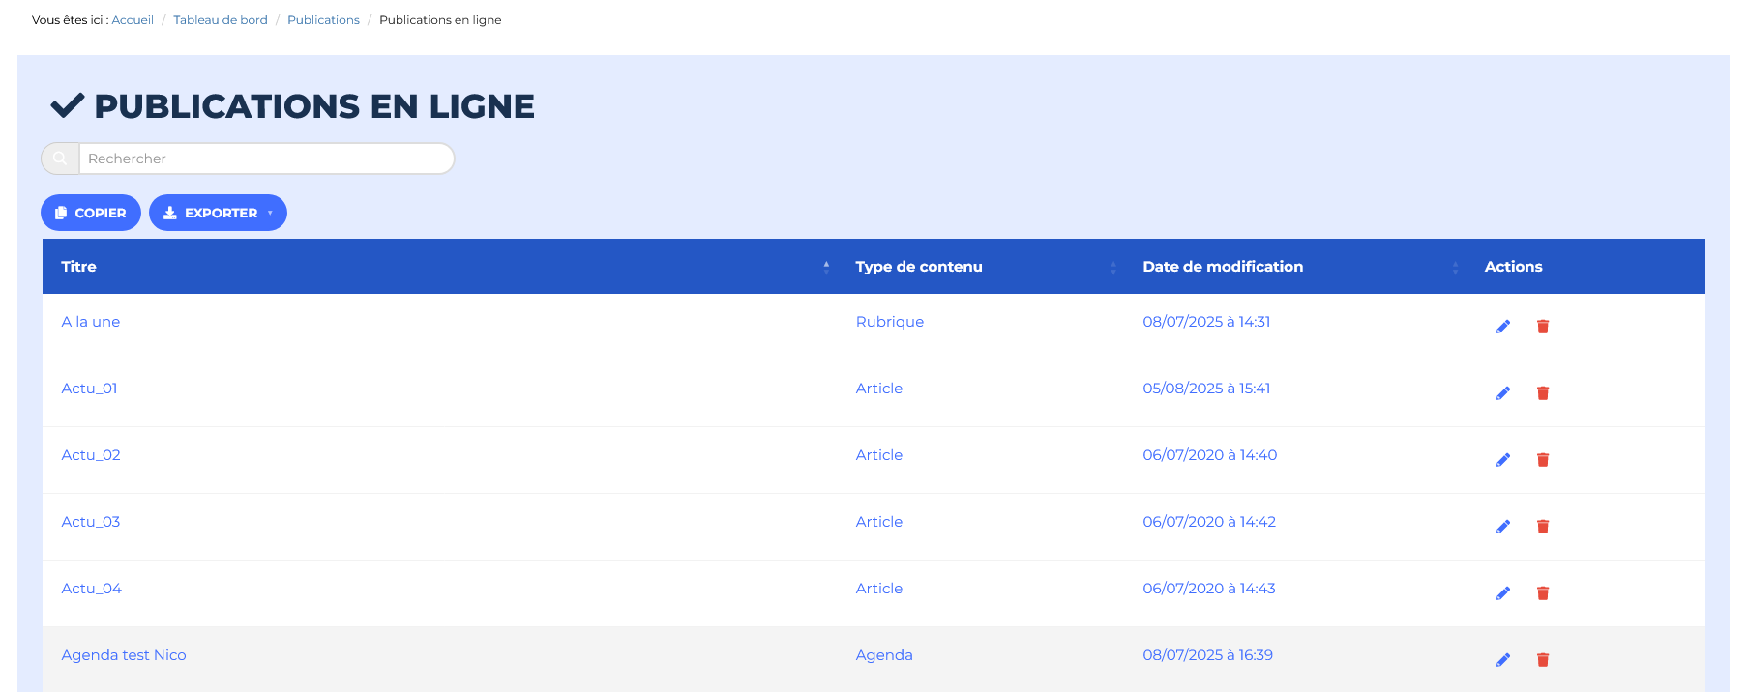This screenshot has width=1748, height=692.
Task: Sort by Date de modification column
Action: tap(1222, 267)
